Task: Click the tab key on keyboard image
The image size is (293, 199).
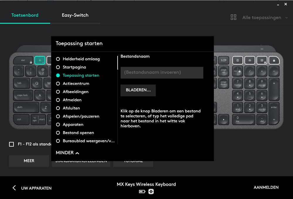Action: [21, 83]
